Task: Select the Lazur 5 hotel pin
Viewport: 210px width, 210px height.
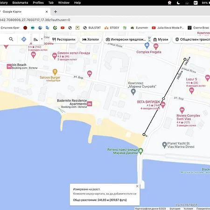Action: click(x=191, y=91)
